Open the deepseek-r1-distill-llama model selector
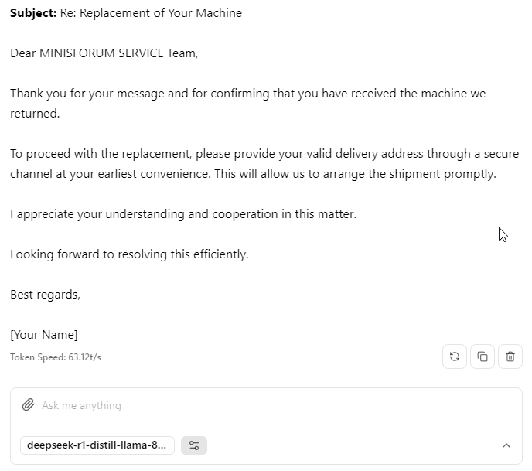This screenshot has height=471, width=532. pos(97,445)
